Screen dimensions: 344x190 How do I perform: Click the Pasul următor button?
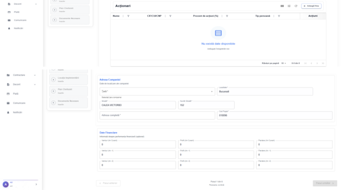[325, 183]
